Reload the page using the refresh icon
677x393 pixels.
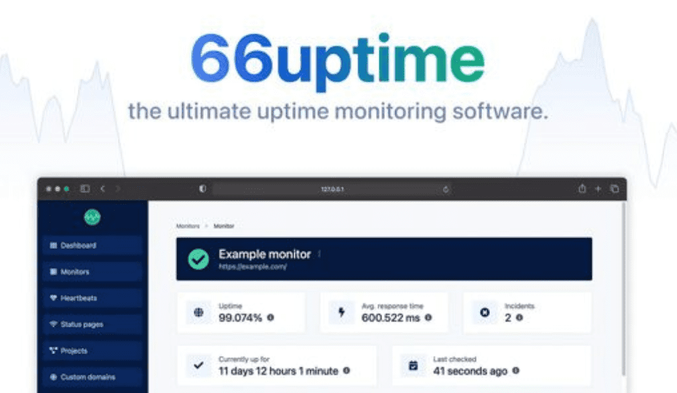point(446,189)
